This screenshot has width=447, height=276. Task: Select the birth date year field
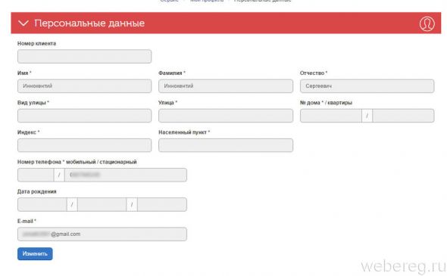(162, 205)
